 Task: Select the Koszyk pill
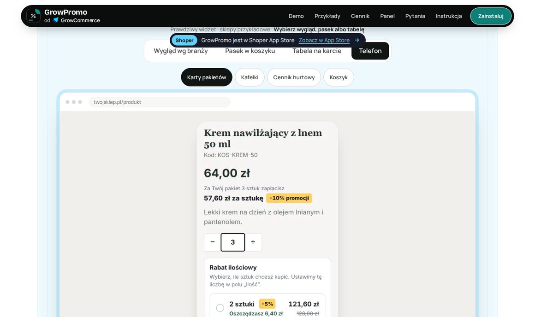pos(339,77)
